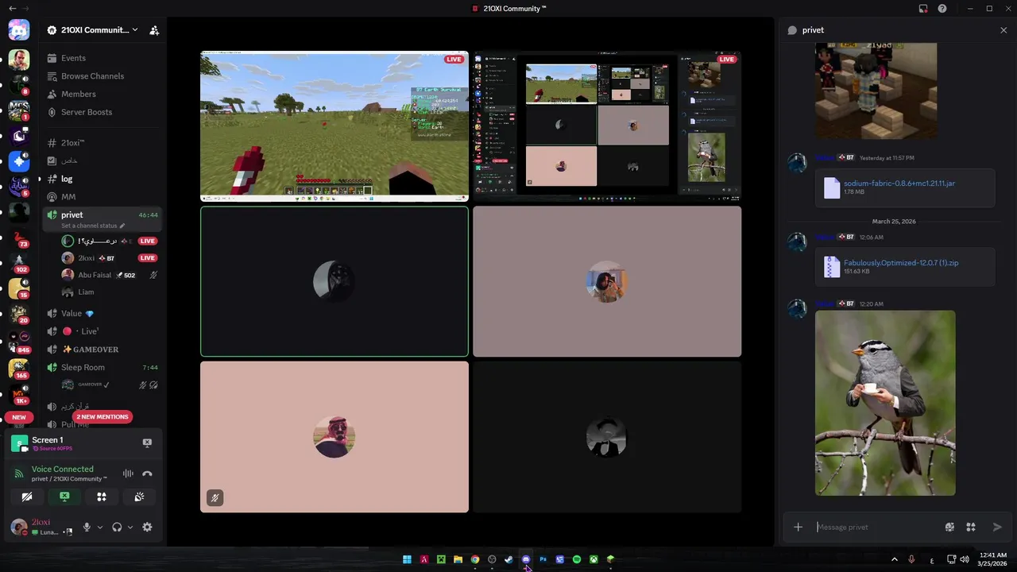Open noise suppression waveform settings

128,473
